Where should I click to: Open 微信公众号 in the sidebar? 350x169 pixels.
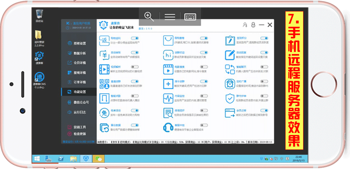click(79, 102)
